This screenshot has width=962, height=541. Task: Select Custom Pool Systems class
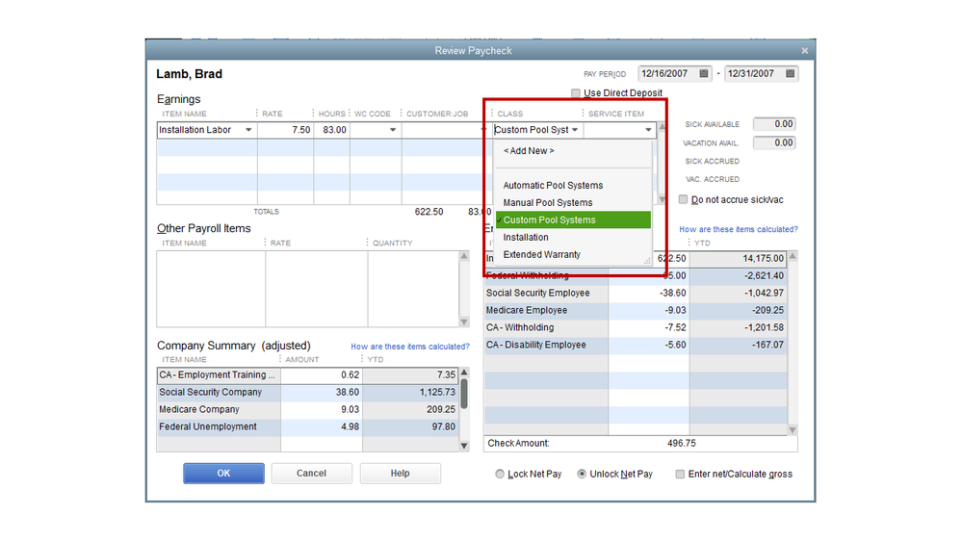click(x=573, y=219)
